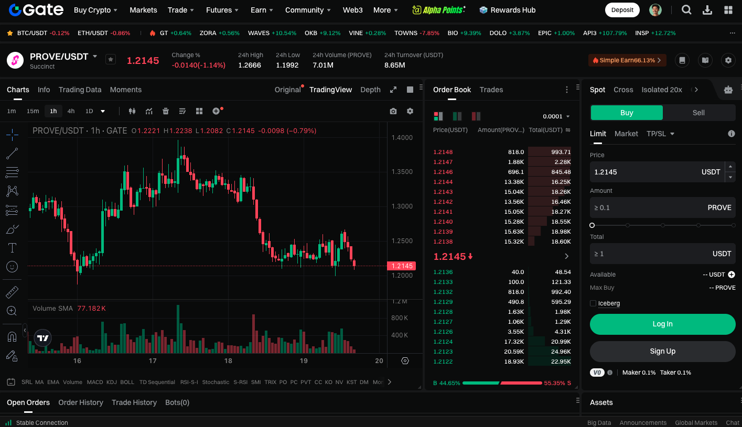
Task: Take a chart snapshot with camera
Action: (393, 111)
